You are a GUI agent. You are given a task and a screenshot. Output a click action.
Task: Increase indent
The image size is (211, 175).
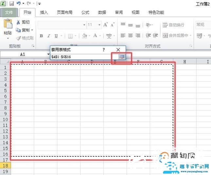(155, 36)
